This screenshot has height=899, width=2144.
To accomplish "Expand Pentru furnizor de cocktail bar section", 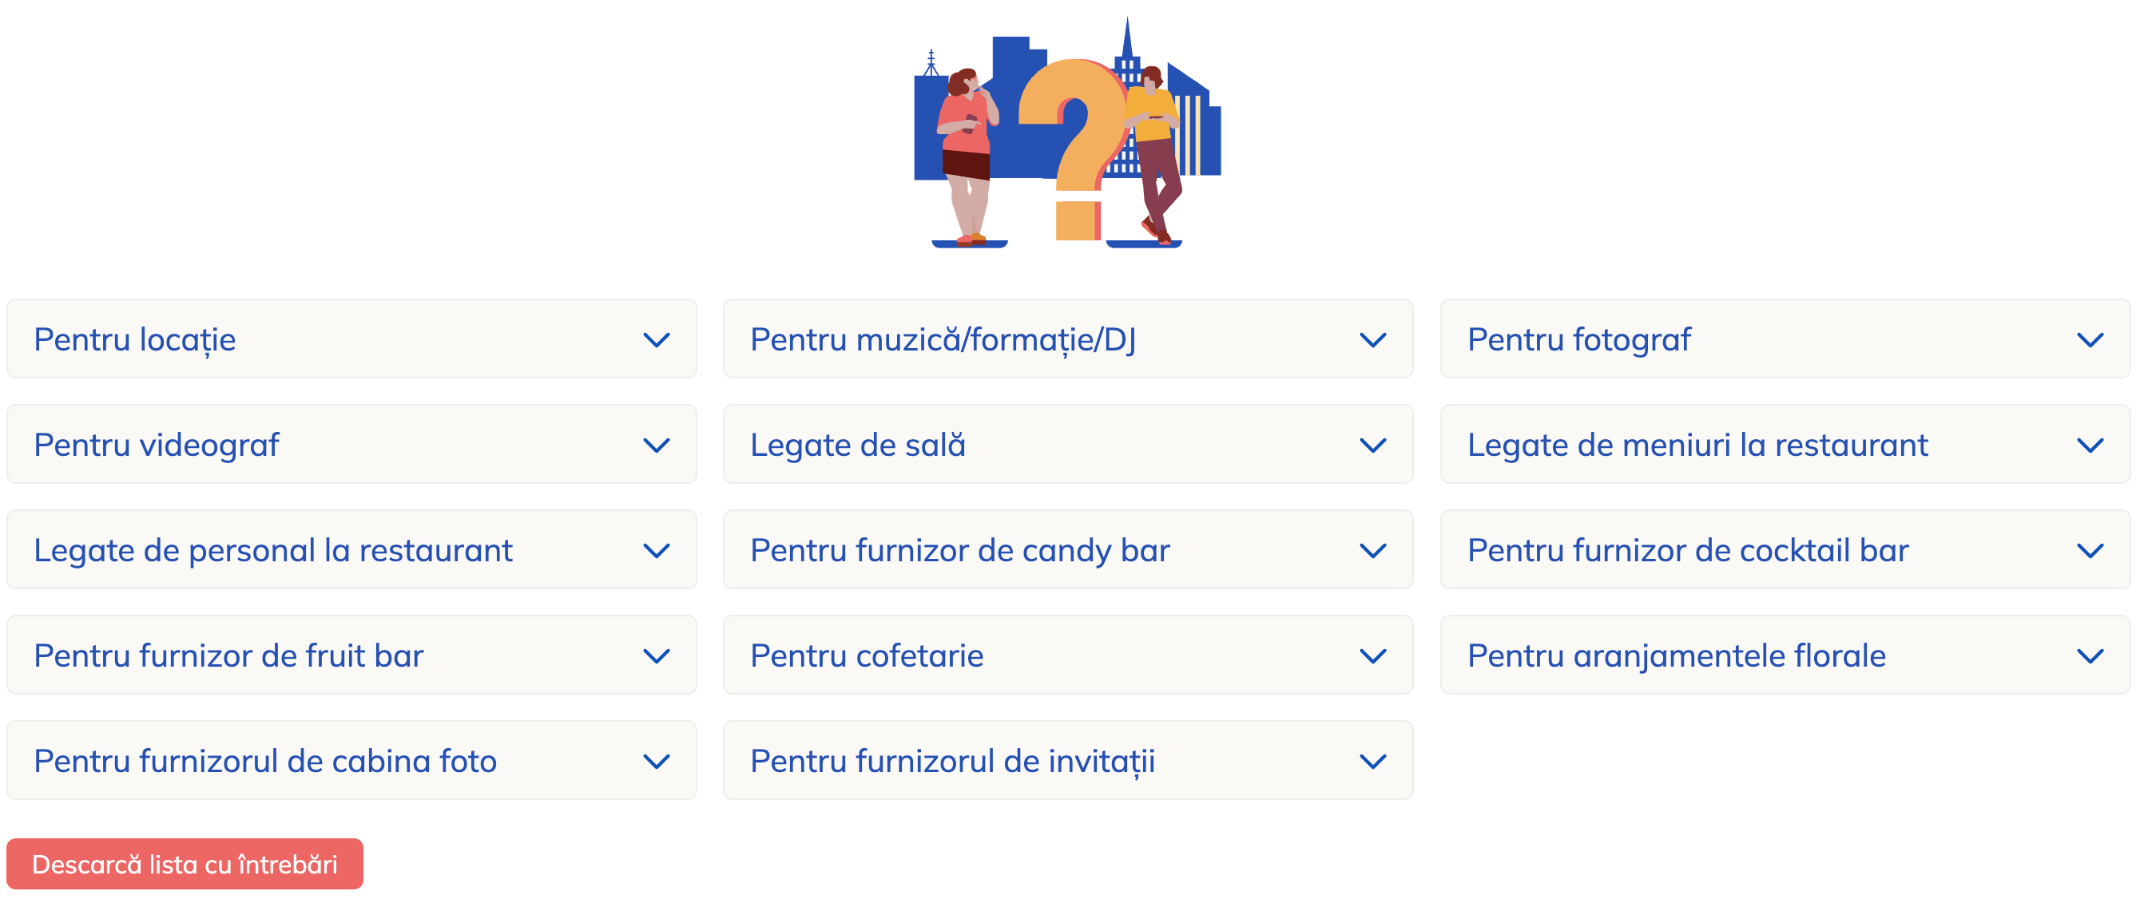I will coord(1785,551).
